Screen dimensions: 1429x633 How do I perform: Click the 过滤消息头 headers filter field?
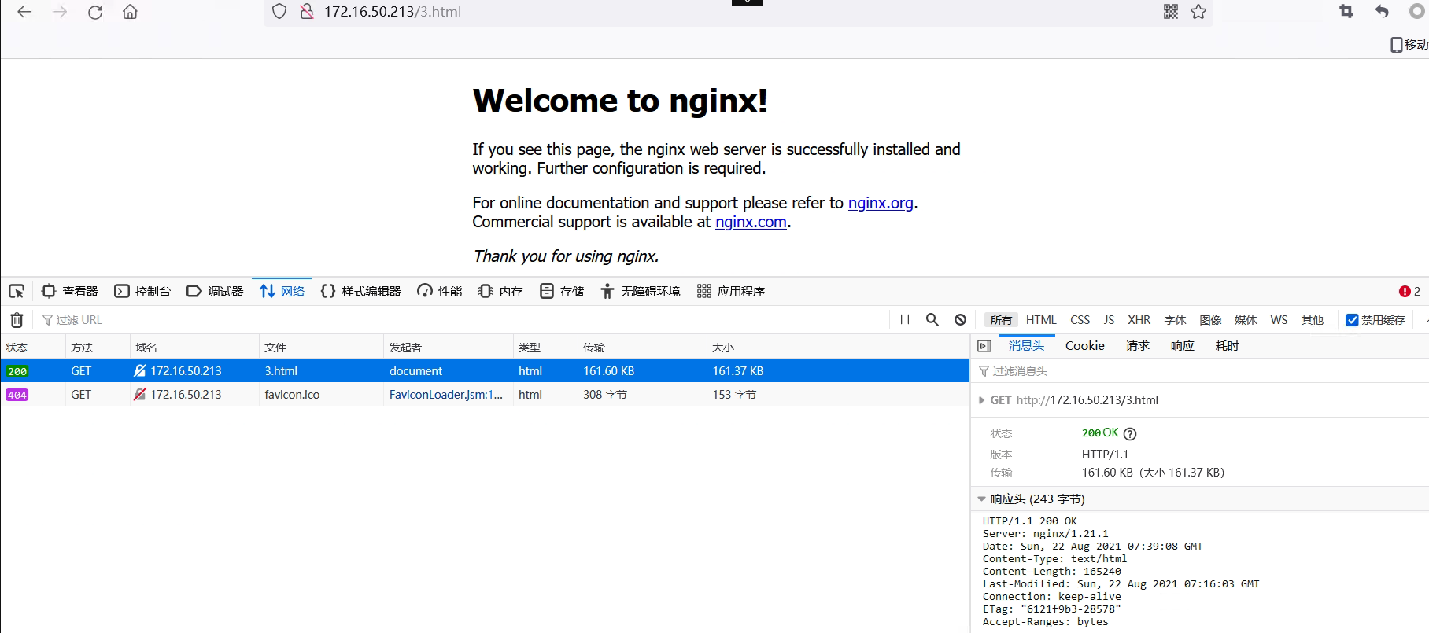pyautogui.click(x=1202, y=371)
